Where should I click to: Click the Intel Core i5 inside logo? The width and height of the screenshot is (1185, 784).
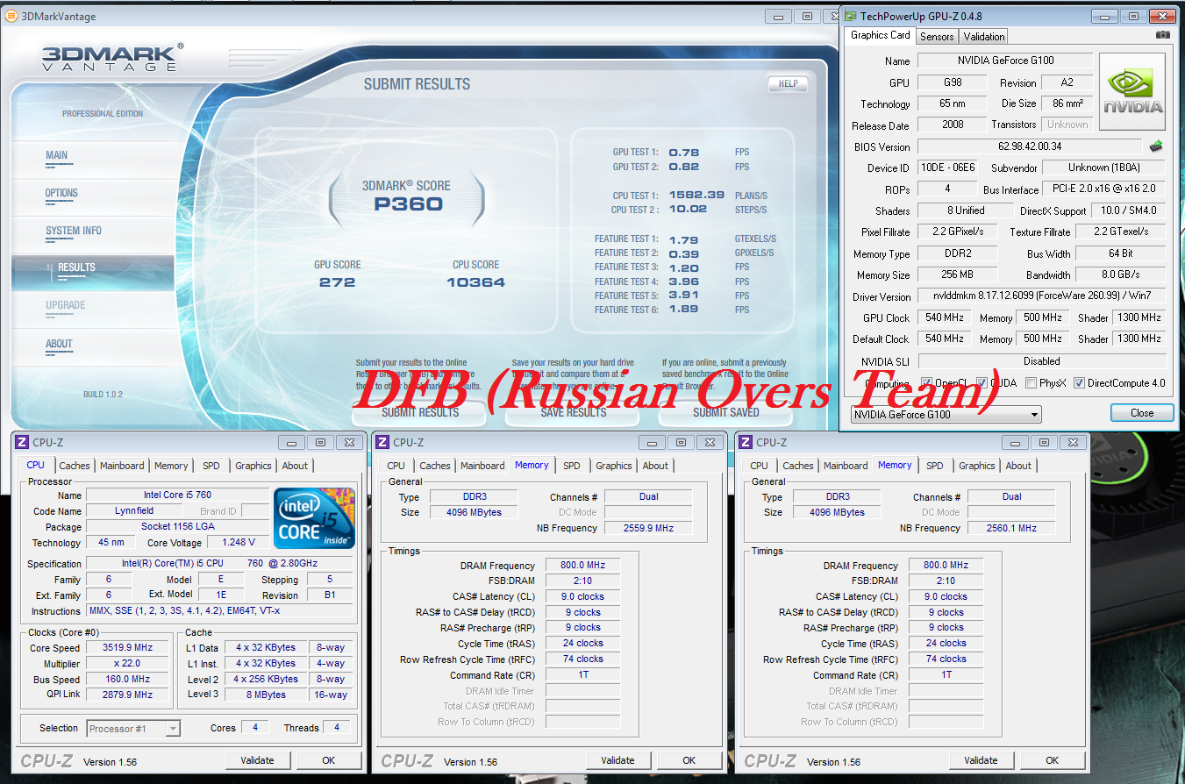pyautogui.click(x=315, y=518)
